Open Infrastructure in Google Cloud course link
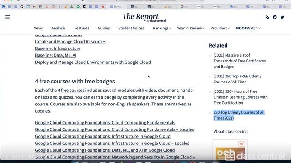The image size is (291, 163). tap(103, 136)
